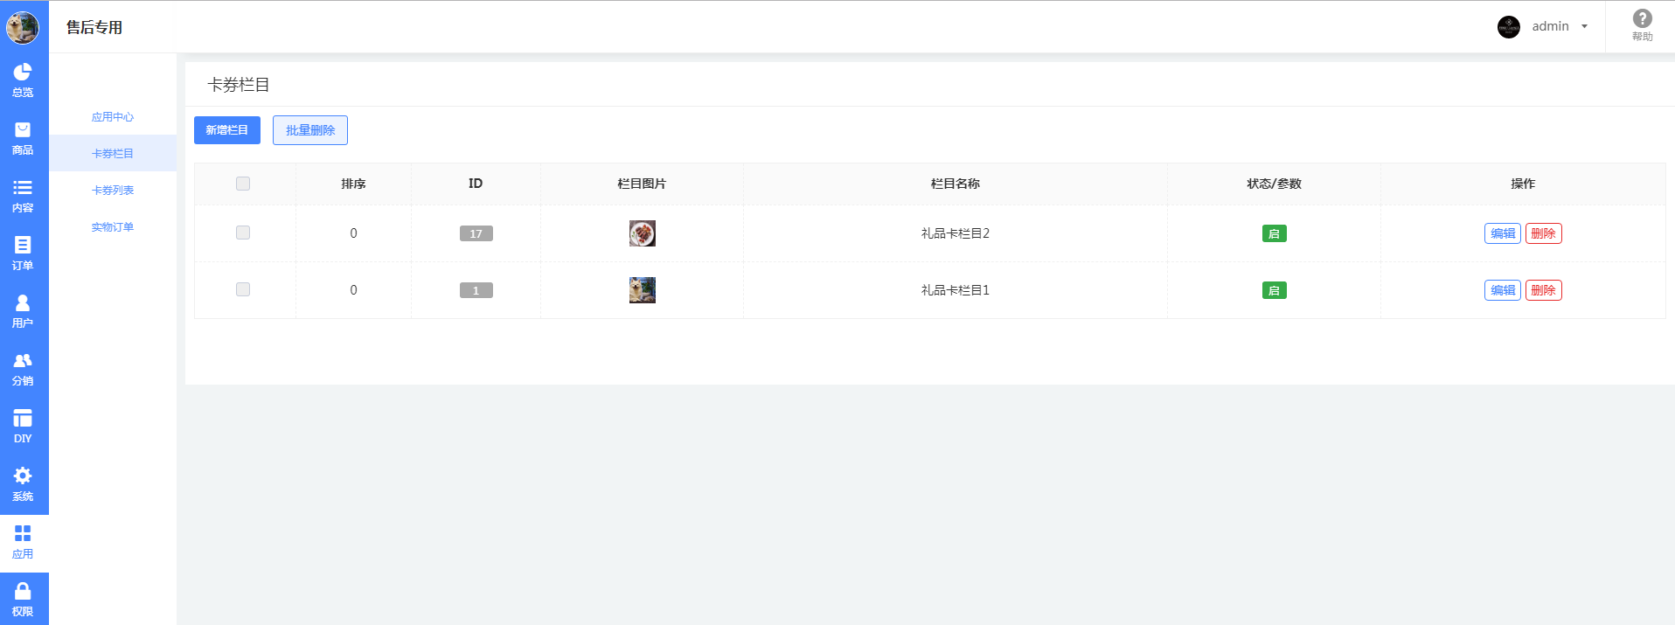Expand the admin account dropdown arrow
This screenshot has height=625, width=1675.
point(1584,26)
